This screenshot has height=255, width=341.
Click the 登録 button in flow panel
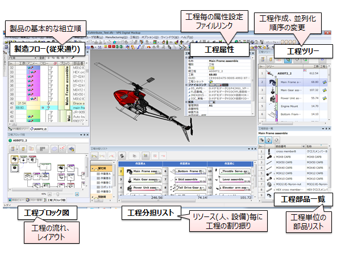(41, 58)
